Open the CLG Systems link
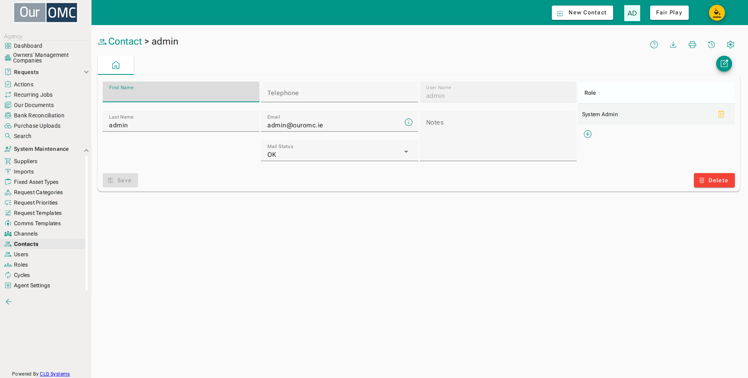 [55, 374]
